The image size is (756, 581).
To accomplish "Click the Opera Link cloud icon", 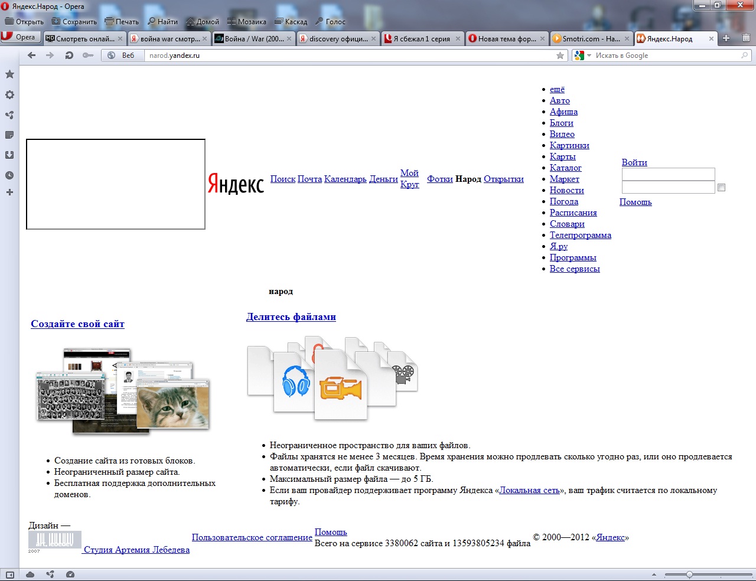I will click(30, 575).
